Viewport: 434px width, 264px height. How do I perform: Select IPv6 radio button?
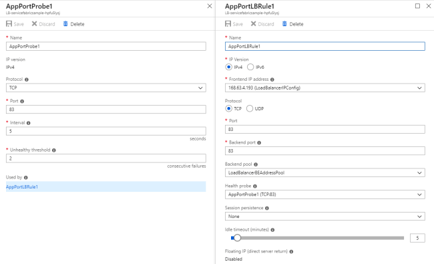(x=250, y=67)
